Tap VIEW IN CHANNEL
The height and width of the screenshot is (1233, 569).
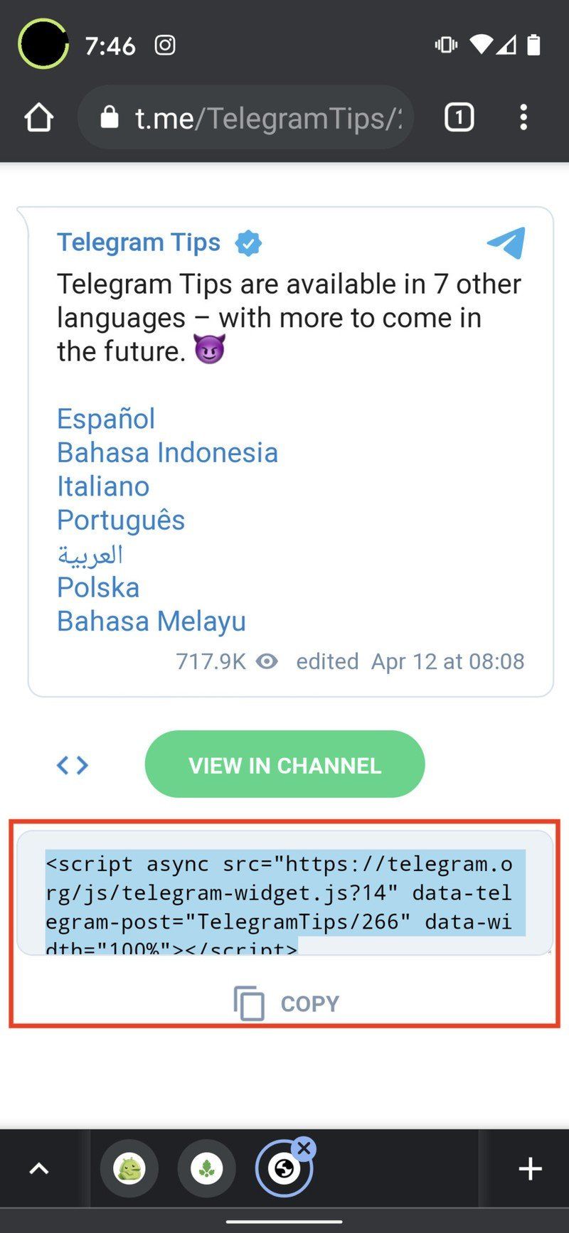pyautogui.click(x=284, y=764)
